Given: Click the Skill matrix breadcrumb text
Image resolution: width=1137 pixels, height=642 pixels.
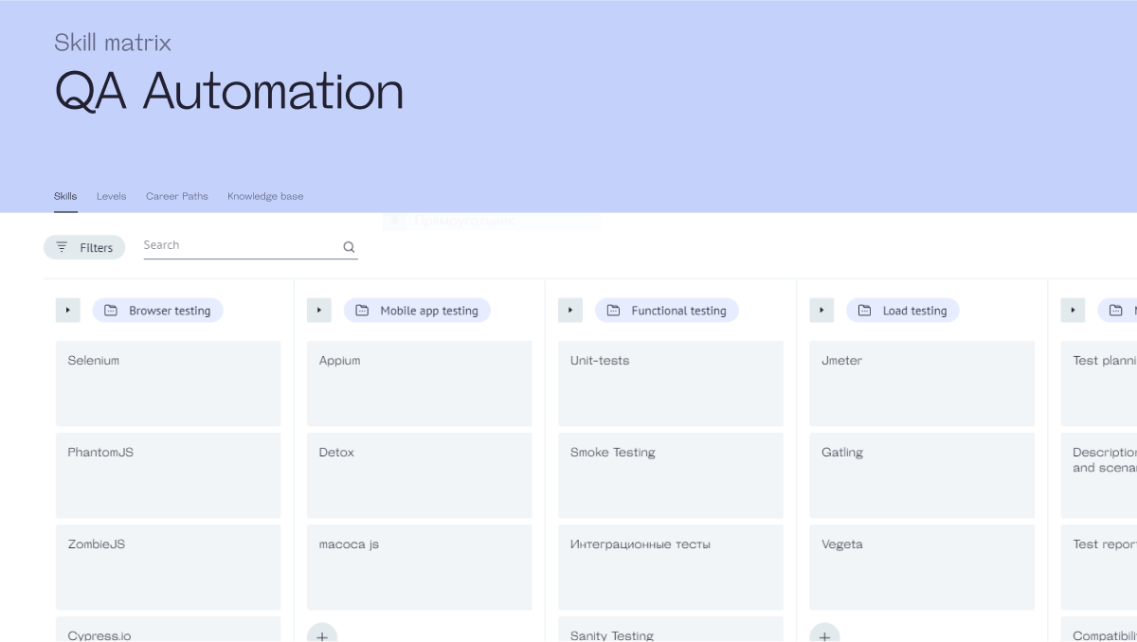Looking at the screenshot, I should tap(113, 43).
